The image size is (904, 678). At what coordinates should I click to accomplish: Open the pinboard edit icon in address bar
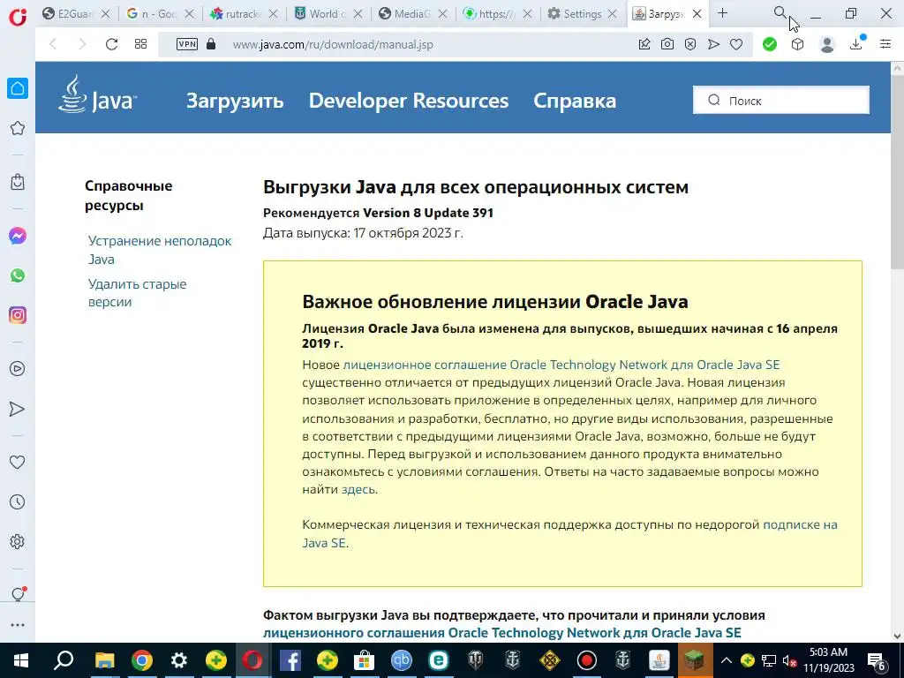click(644, 44)
